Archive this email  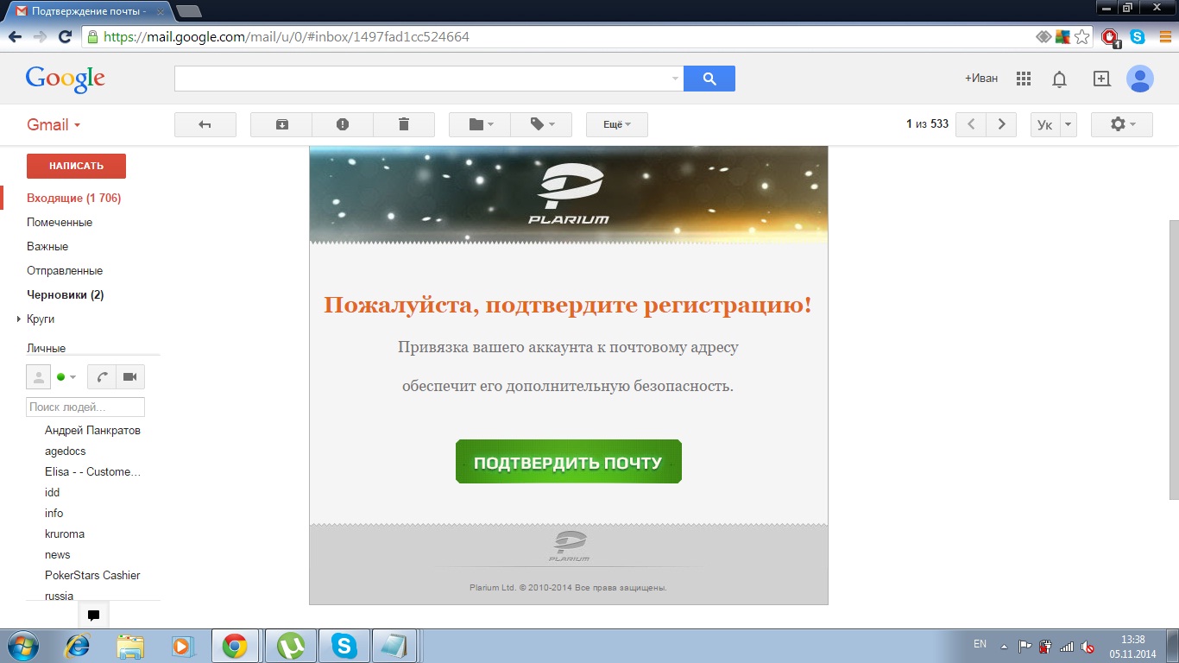click(x=281, y=124)
